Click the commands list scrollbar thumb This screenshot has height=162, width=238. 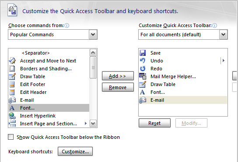93,68
